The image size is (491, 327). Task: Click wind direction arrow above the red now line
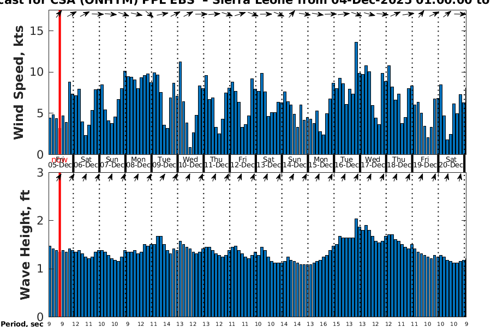point(59,14)
